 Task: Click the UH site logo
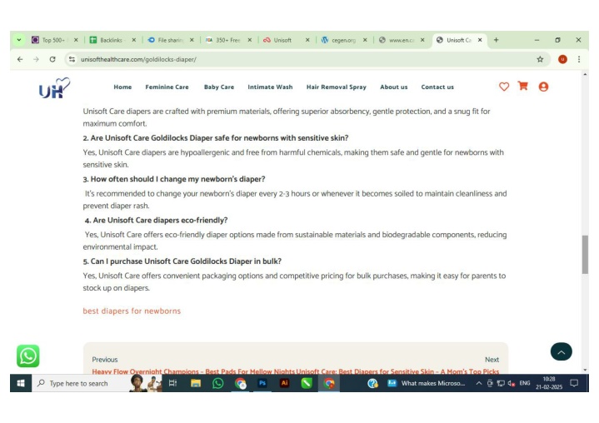click(55, 88)
